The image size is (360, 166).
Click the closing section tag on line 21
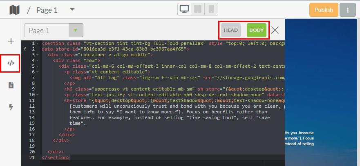56,157
